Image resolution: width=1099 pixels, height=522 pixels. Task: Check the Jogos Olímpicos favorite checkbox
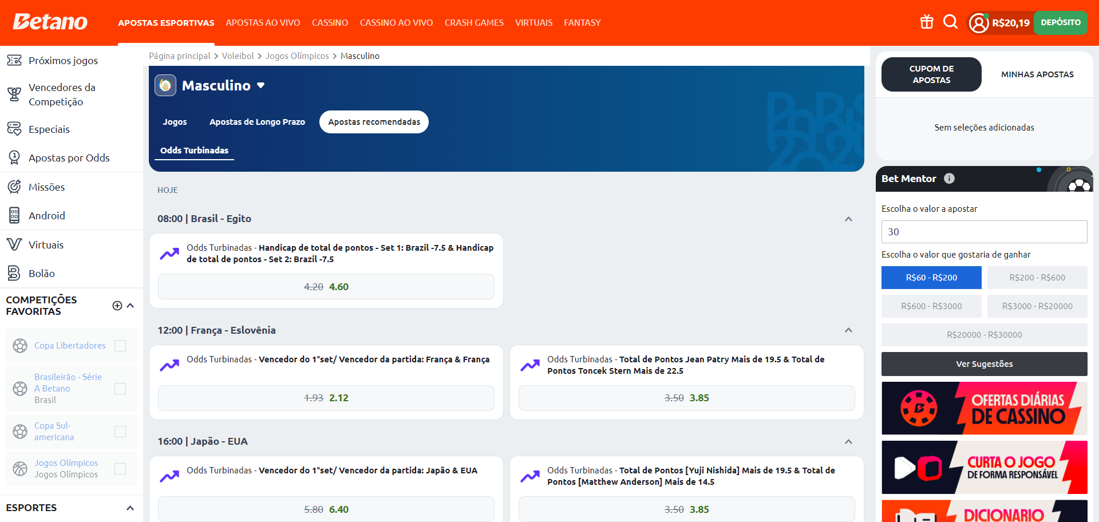(x=120, y=468)
